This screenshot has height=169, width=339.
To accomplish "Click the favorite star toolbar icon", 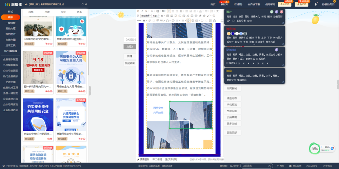I will 204,16.
